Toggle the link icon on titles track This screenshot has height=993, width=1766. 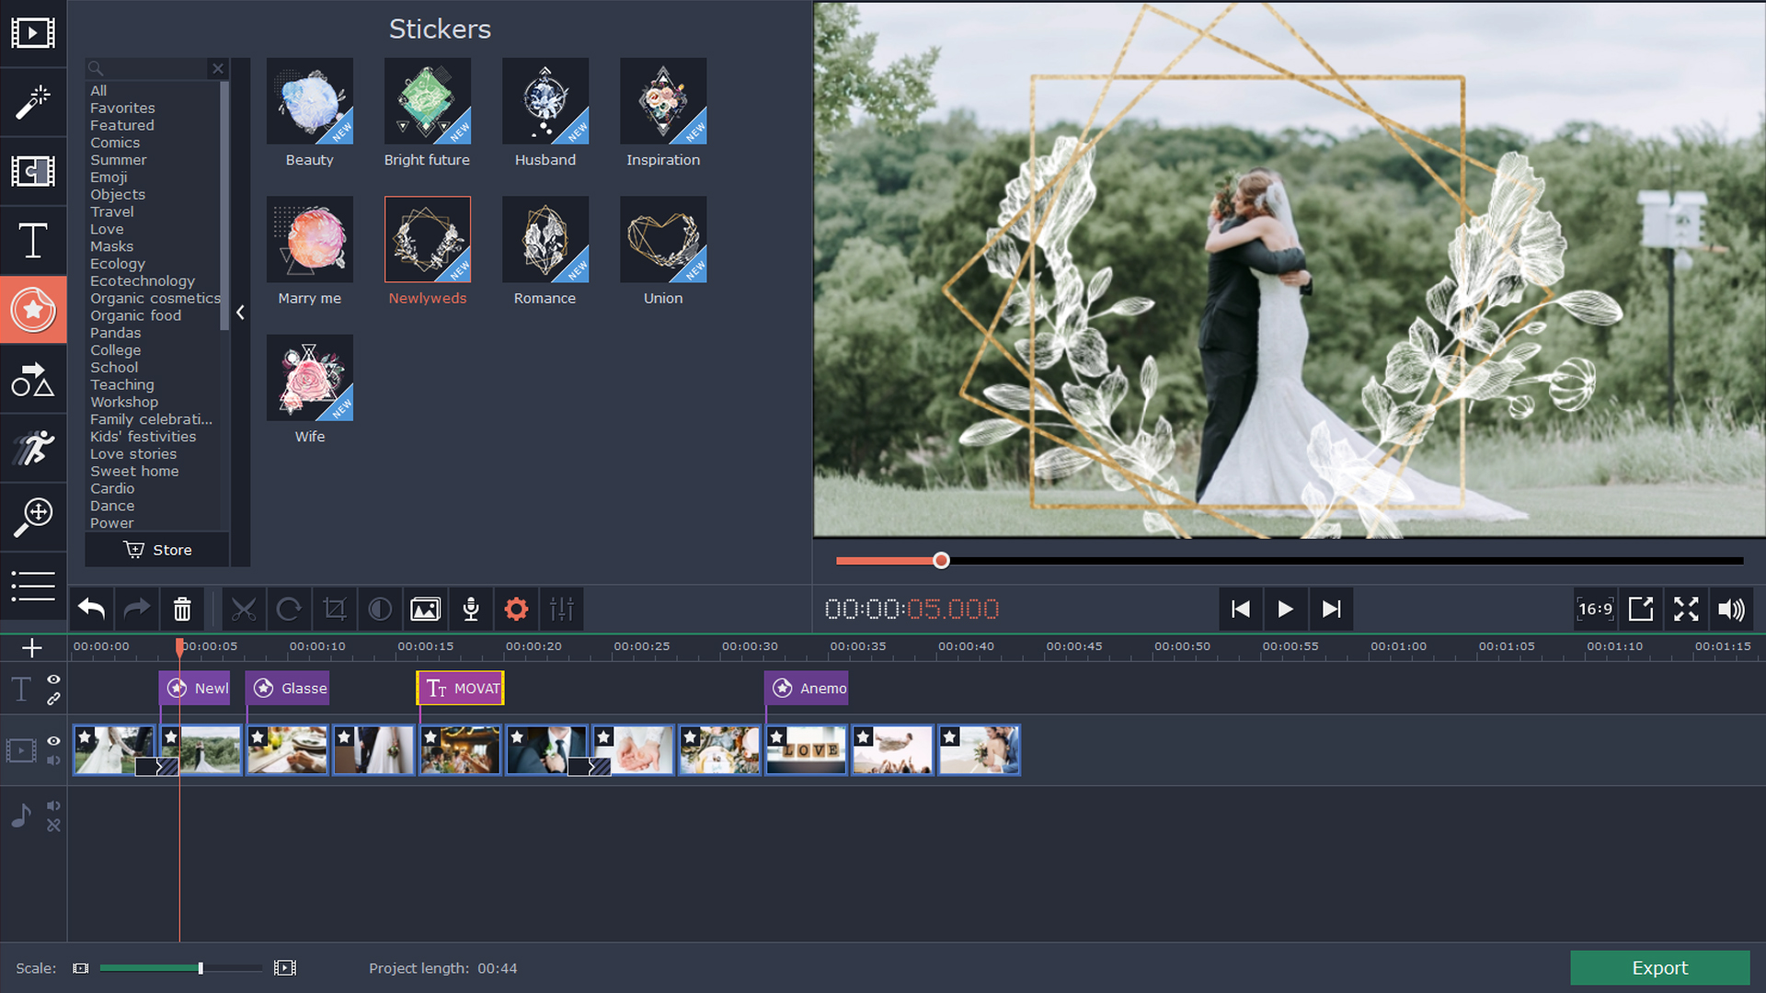pyautogui.click(x=53, y=699)
